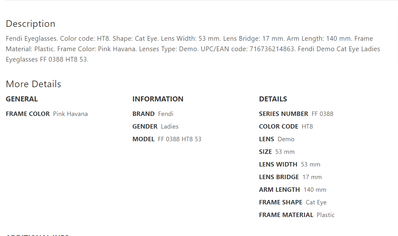Click the INFORMATION section header
The image size is (398, 236).
(158, 99)
